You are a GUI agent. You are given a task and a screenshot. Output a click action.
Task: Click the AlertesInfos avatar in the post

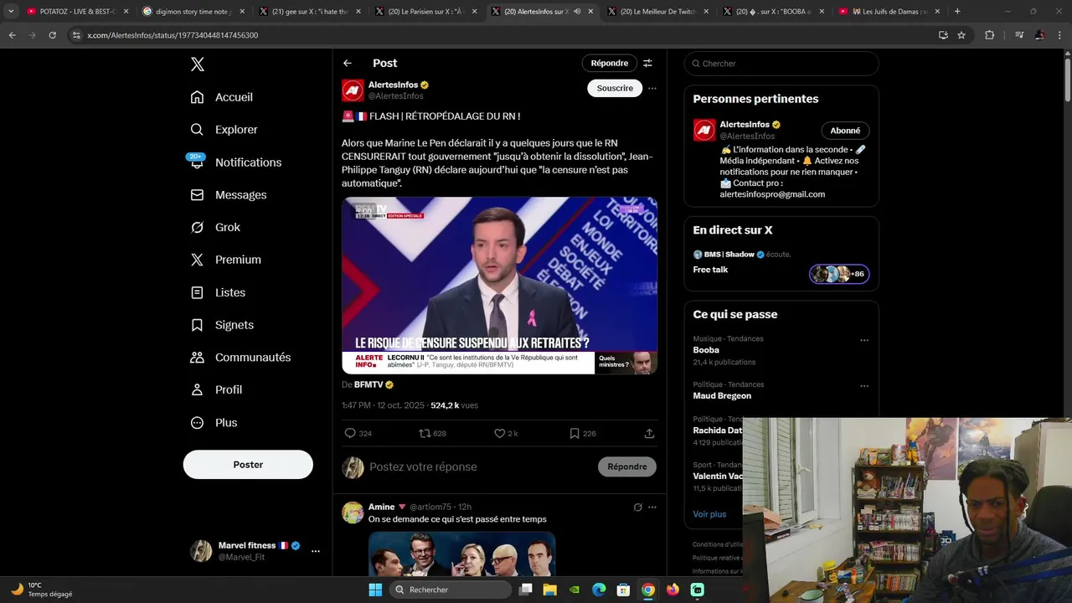click(x=353, y=90)
